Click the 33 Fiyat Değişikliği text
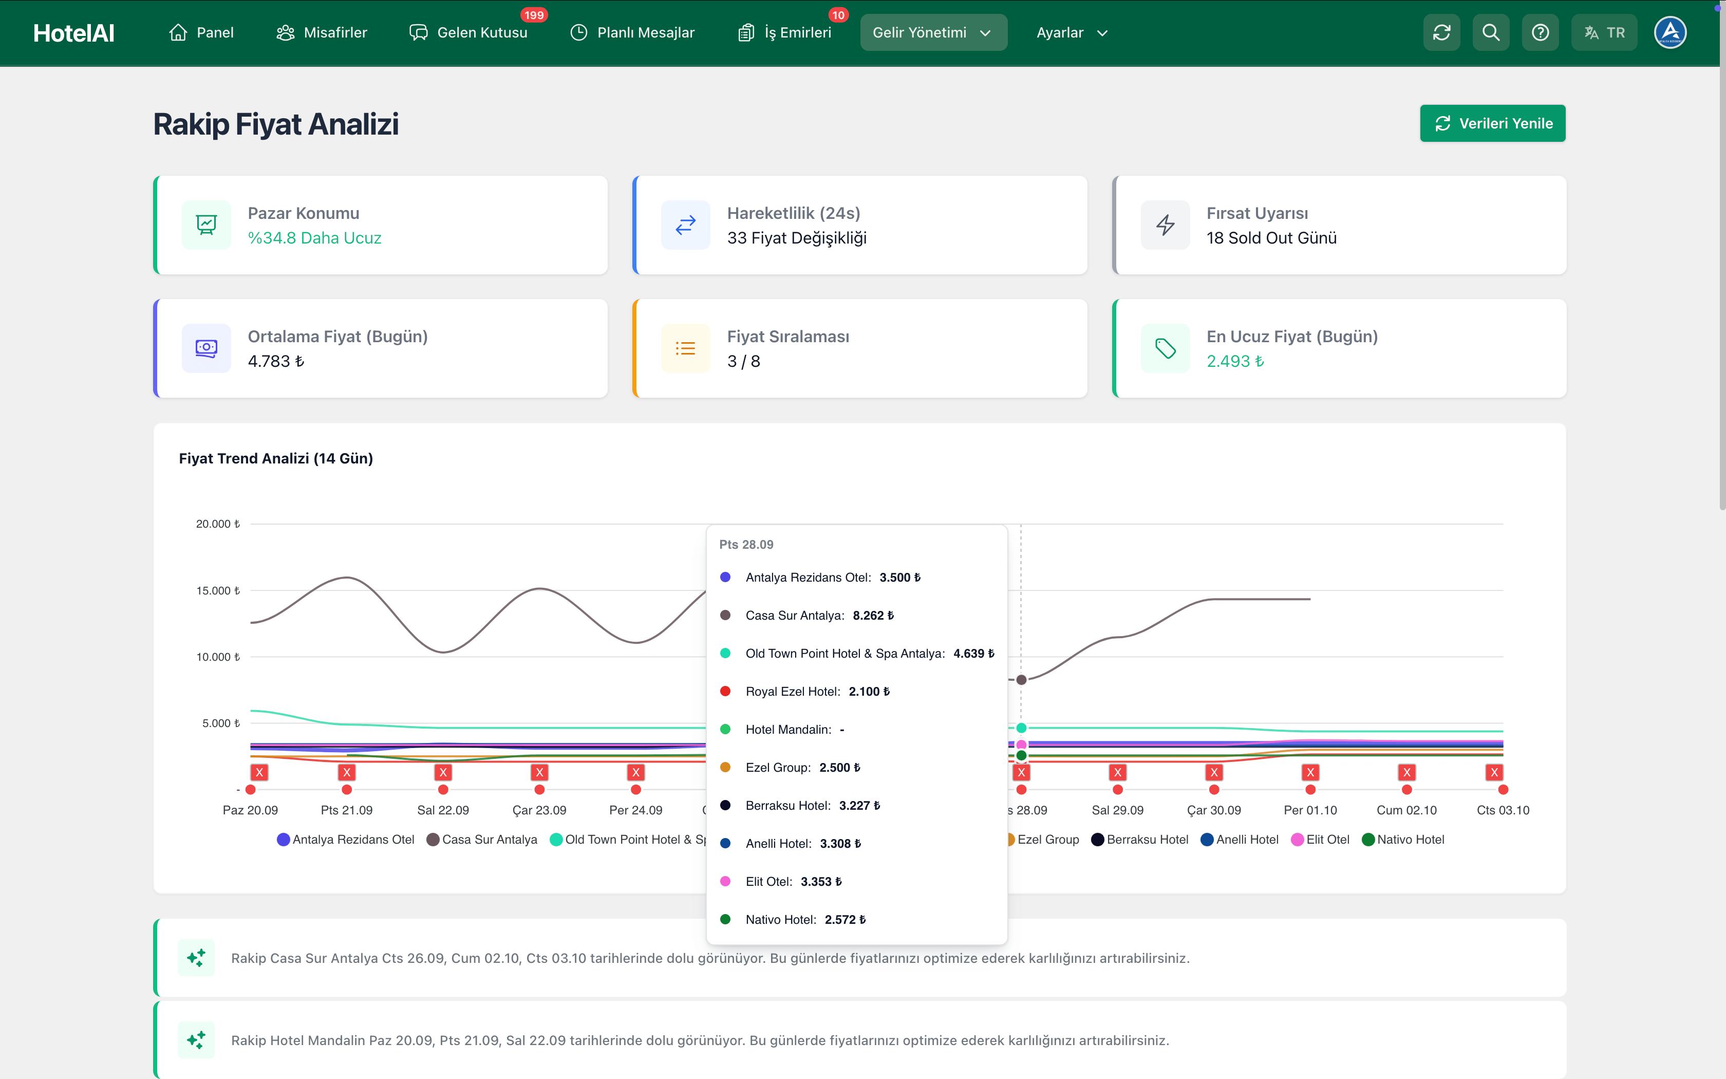This screenshot has height=1079, width=1726. pos(797,238)
